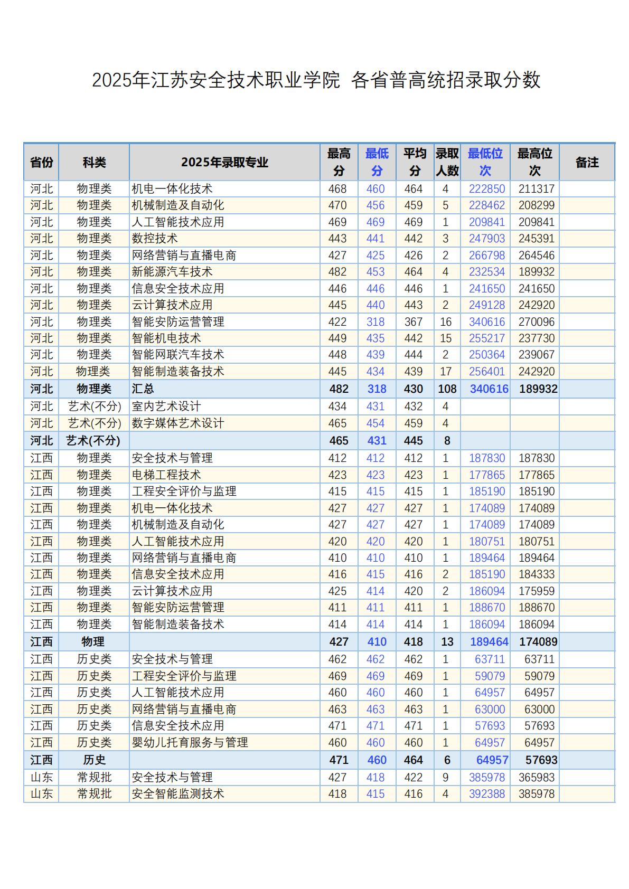Click the highest rank value 365983
The image size is (629, 889).
(537, 778)
